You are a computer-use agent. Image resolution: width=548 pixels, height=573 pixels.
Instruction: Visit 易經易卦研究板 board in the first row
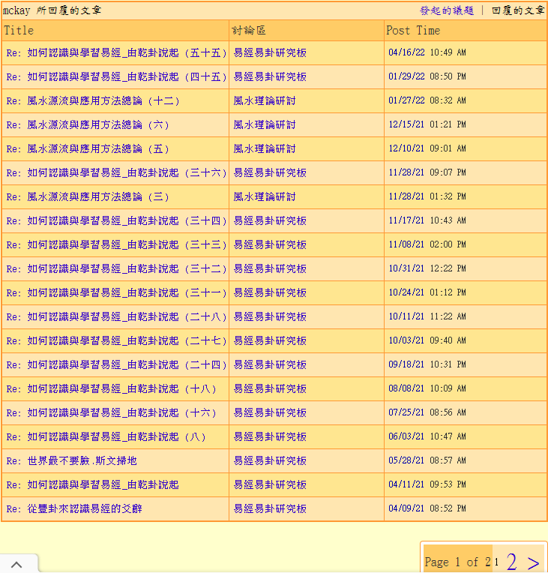pyautogui.click(x=270, y=53)
